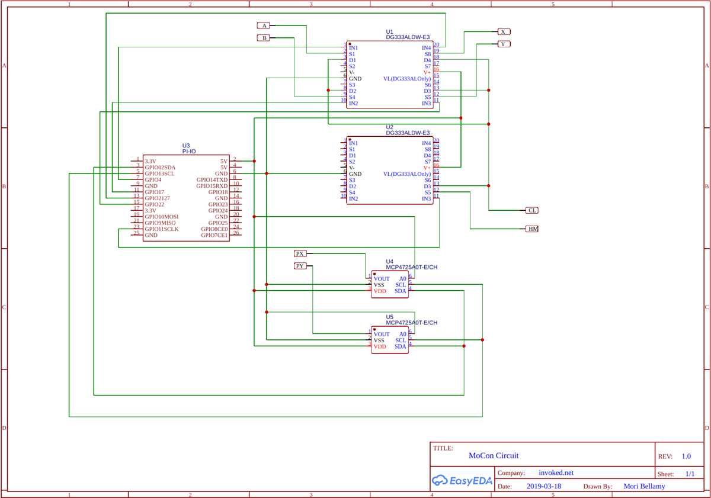Screen dimensions: 711x498
Task: Select the PY net label
Action: [x=300, y=266]
